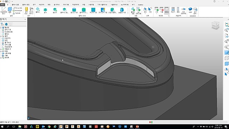This screenshot has height=129, width=229.
Task: Click the Windows Start button
Action: [x=2, y=127]
